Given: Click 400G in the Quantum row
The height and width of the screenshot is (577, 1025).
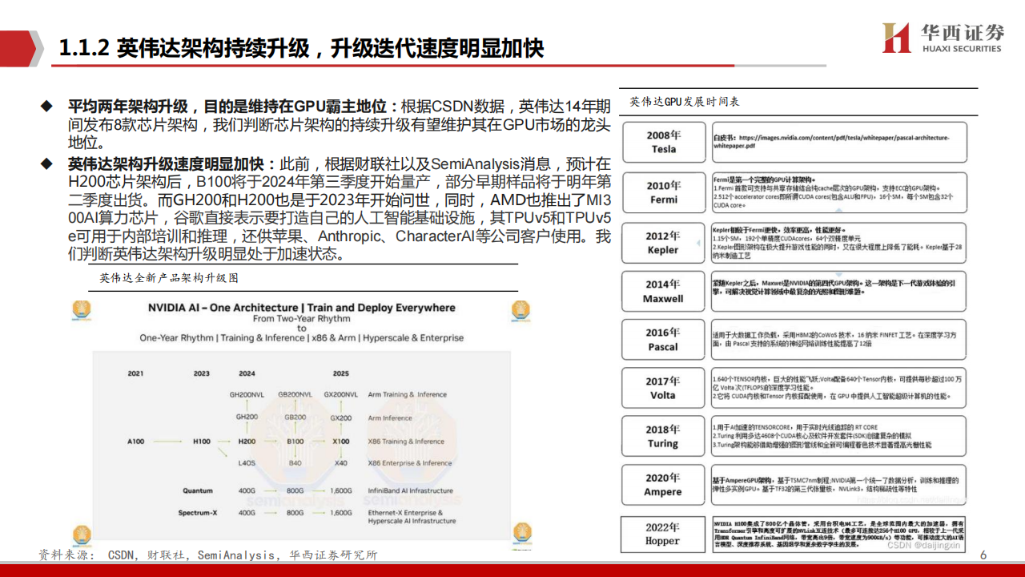Looking at the screenshot, I should (x=247, y=490).
